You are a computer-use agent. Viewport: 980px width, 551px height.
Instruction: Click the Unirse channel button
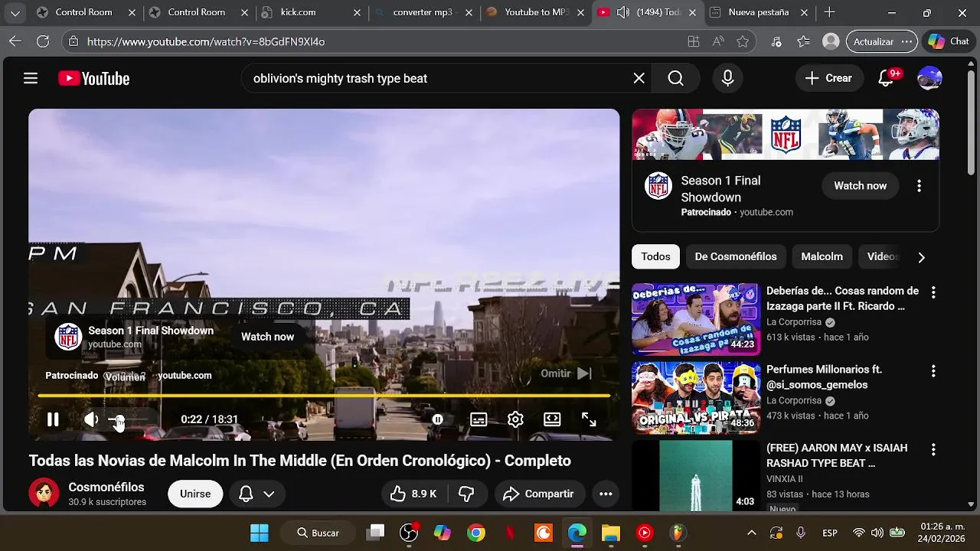point(195,494)
